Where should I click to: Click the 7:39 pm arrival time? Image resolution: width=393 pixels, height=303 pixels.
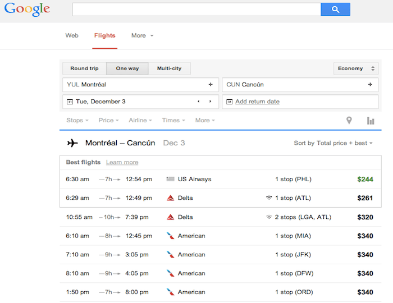click(137, 217)
